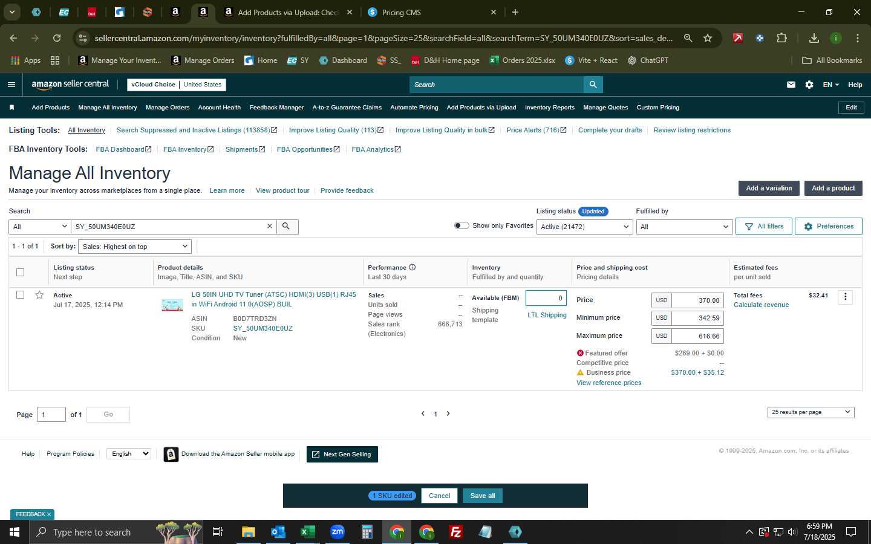This screenshot has width=871, height=544.
Task: Click the Save all button
Action: 483,496
